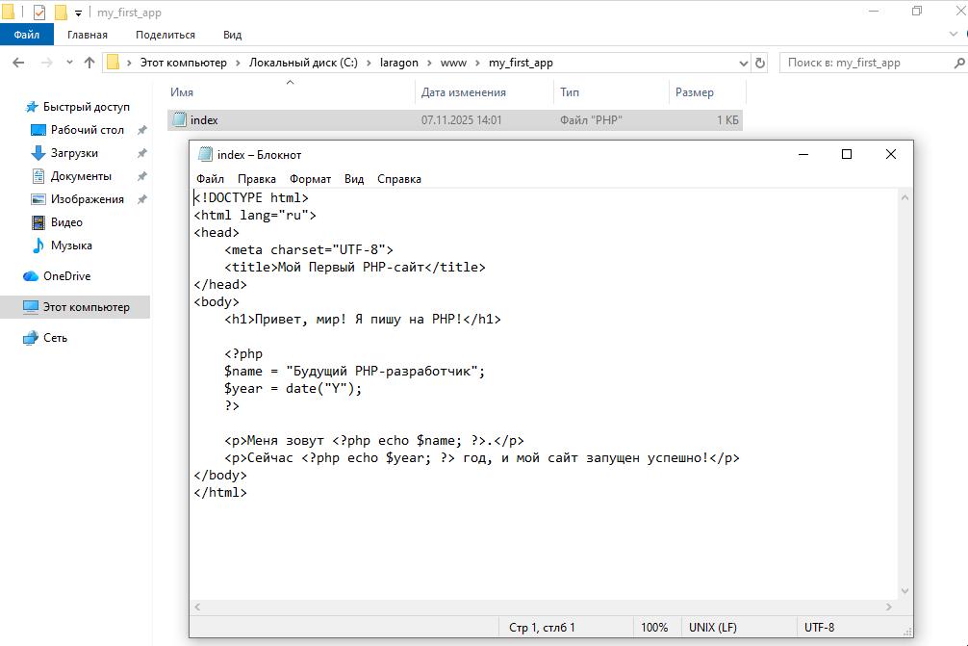Open the Загрузки folder in sidebar
The height and width of the screenshot is (646, 968).
(74, 153)
